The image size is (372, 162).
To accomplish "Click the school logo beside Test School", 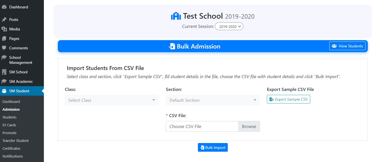I will [176, 16].
